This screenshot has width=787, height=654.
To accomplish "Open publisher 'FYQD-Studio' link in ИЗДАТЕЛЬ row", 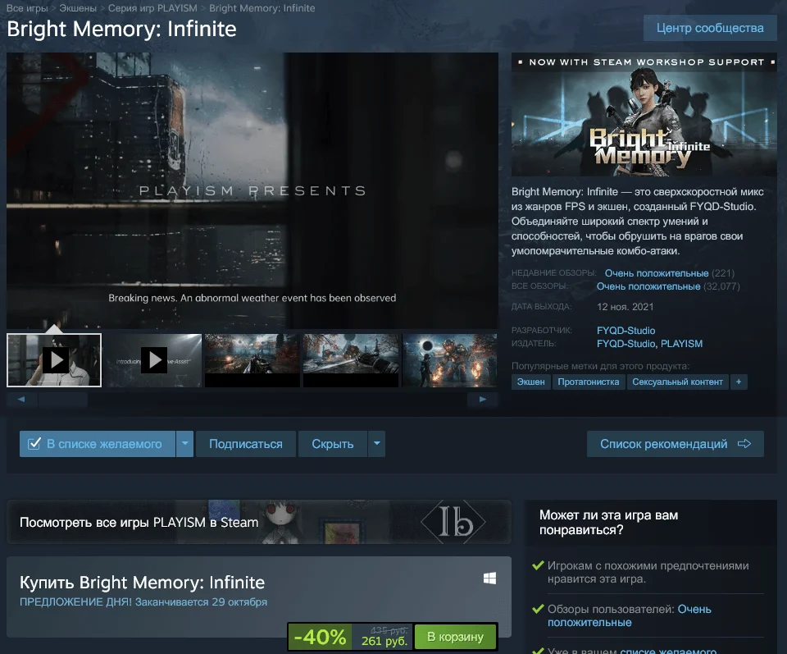I will pos(626,344).
